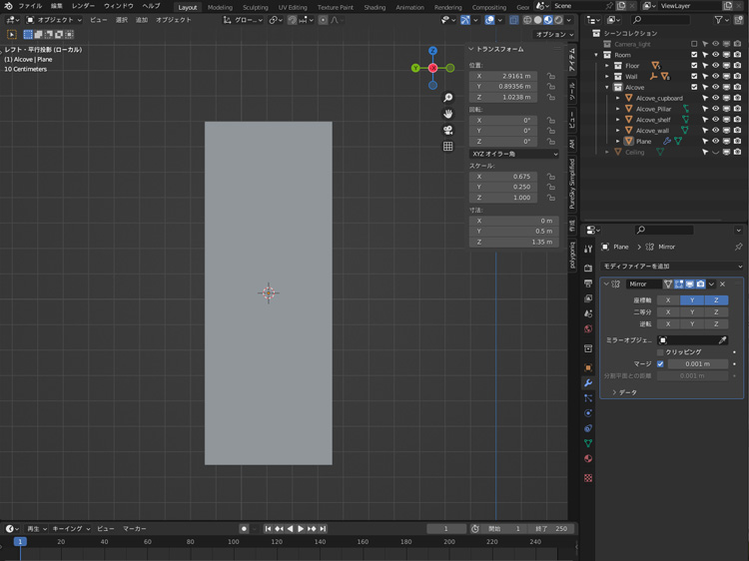
Task: Click the eyedropper next to the mirror object field
Action: pos(723,340)
